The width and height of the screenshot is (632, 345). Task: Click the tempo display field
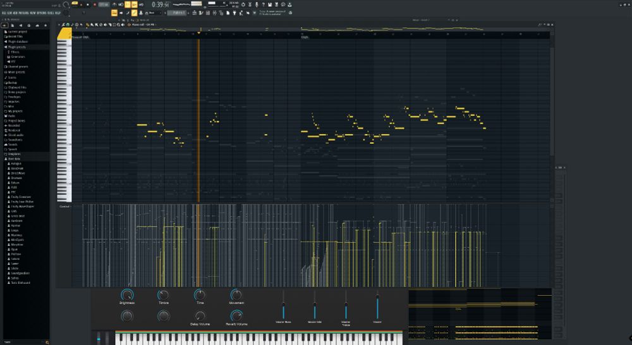coord(104,4)
